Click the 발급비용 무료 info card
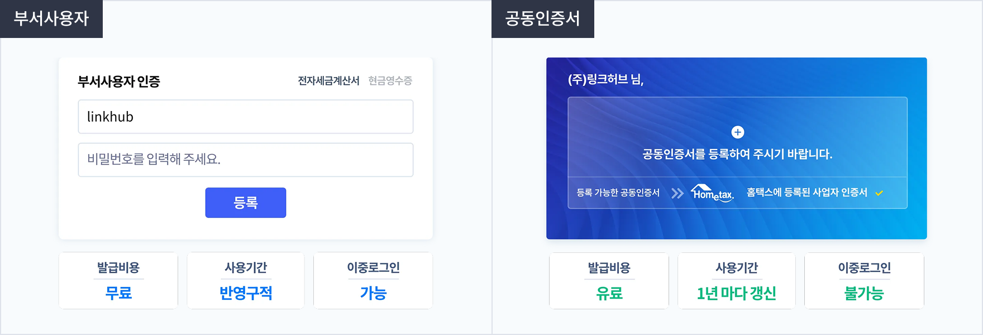This screenshot has width=983, height=335. click(x=118, y=280)
